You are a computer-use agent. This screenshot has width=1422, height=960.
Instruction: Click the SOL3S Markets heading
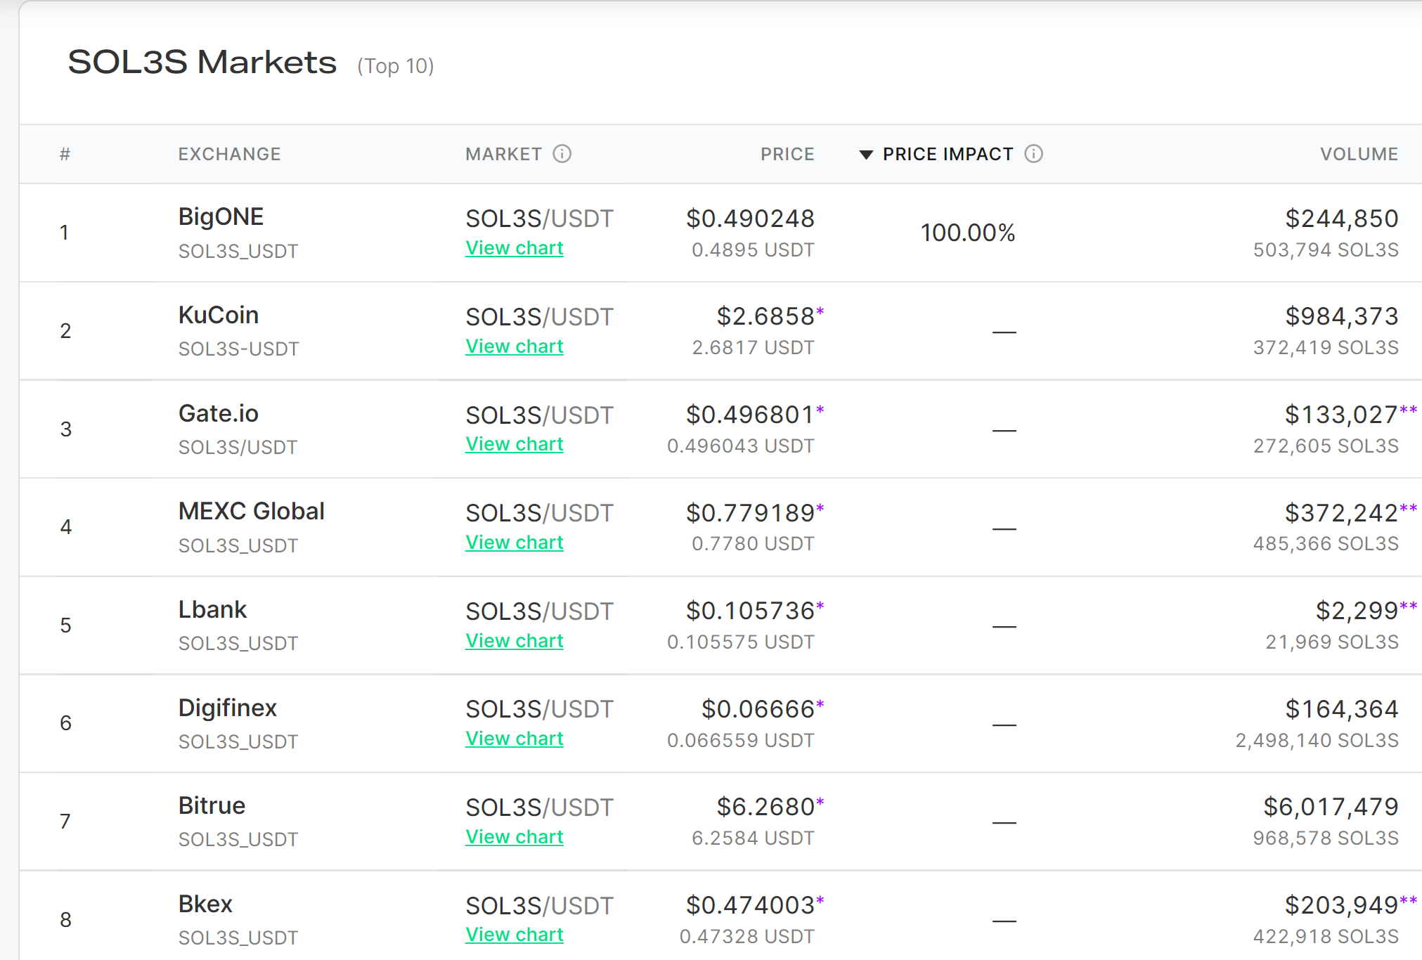[x=202, y=62]
